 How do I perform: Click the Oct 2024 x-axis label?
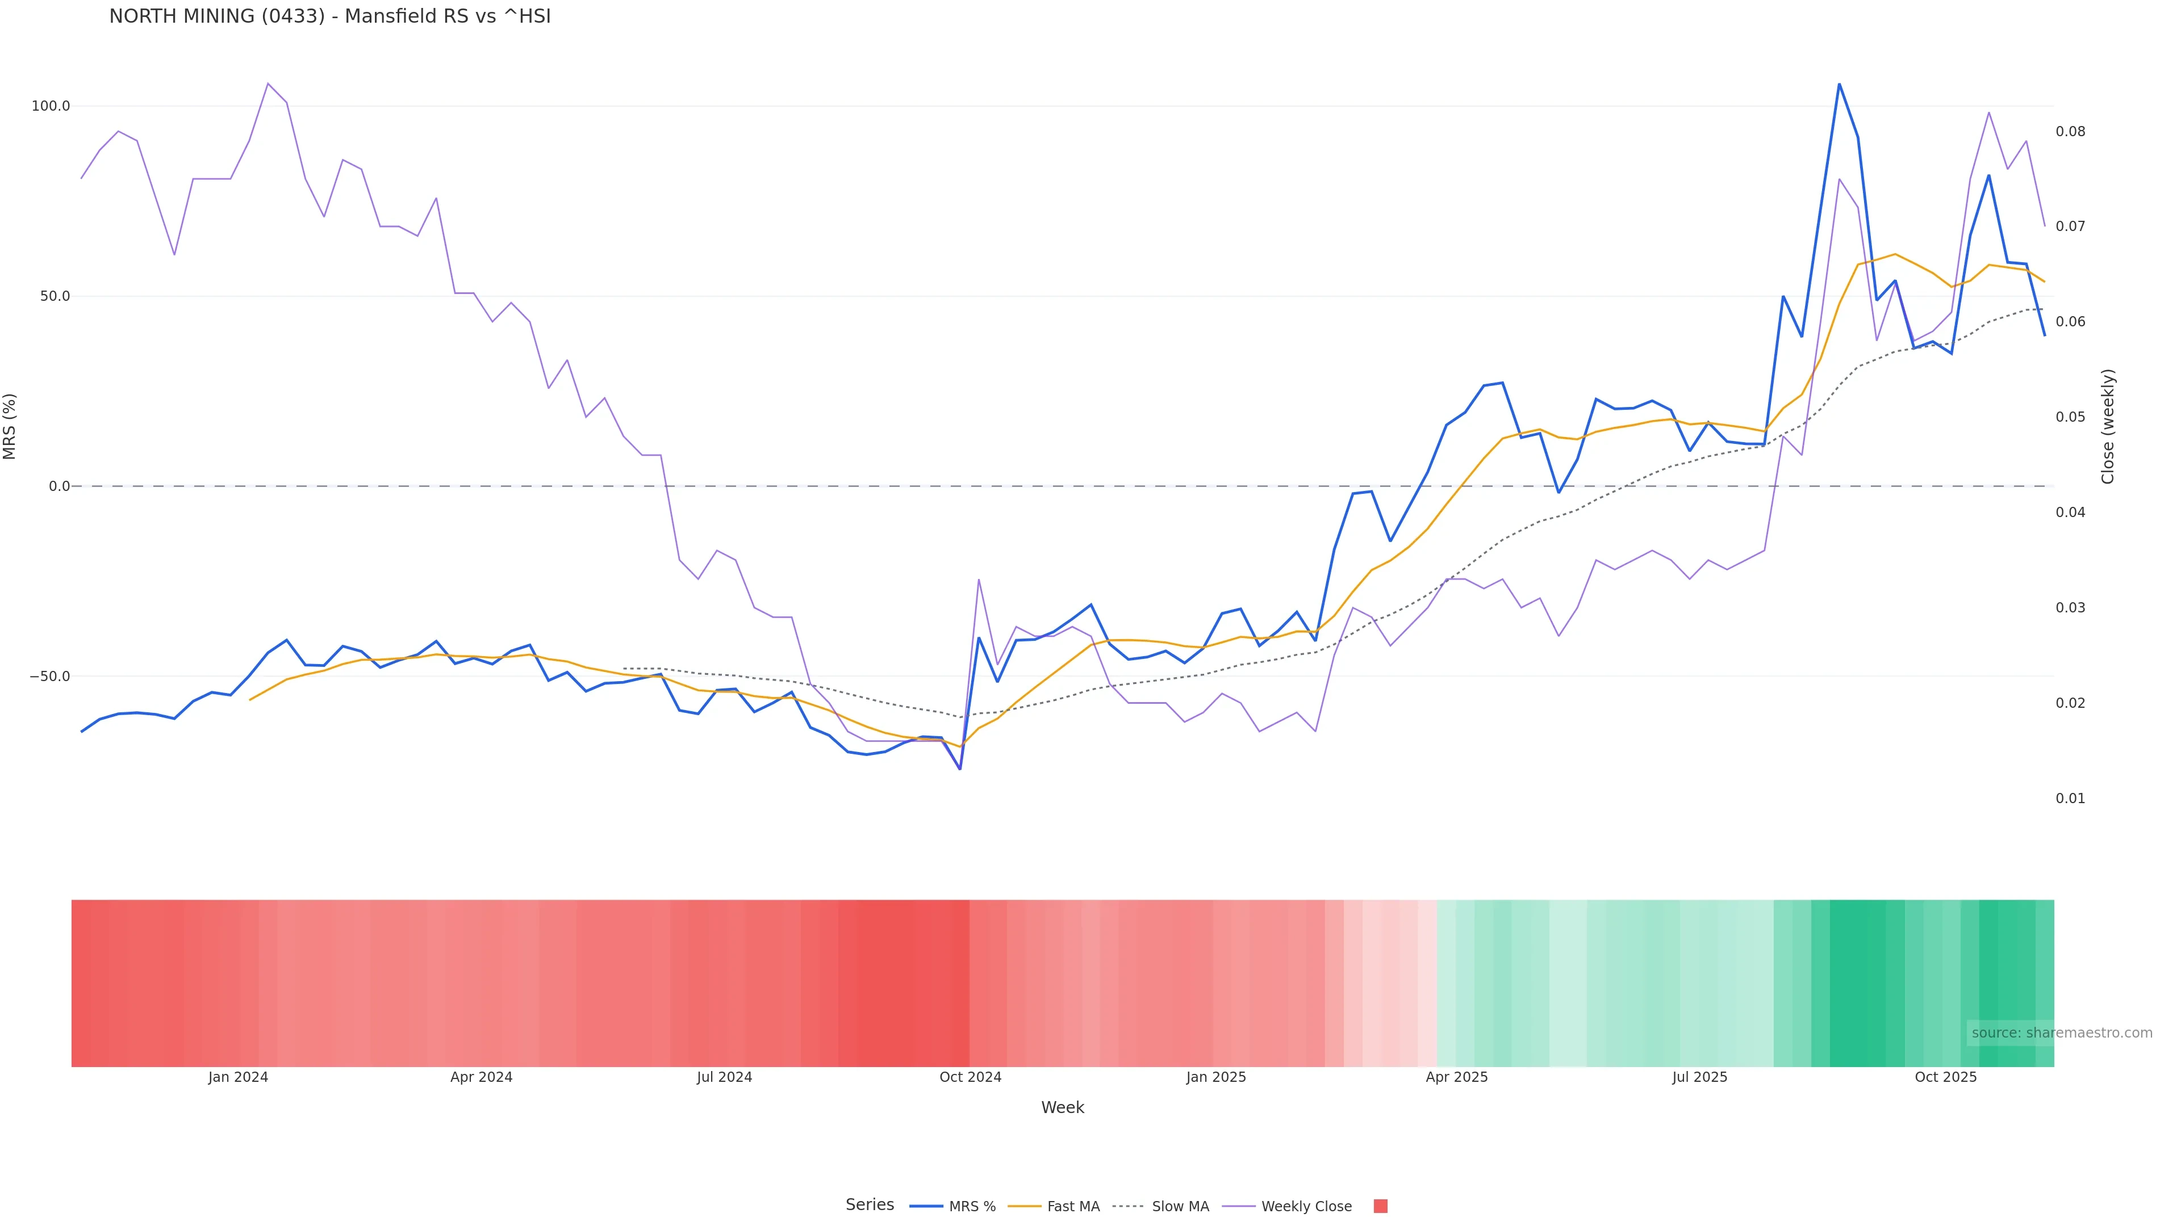click(x=970, y=1077)
